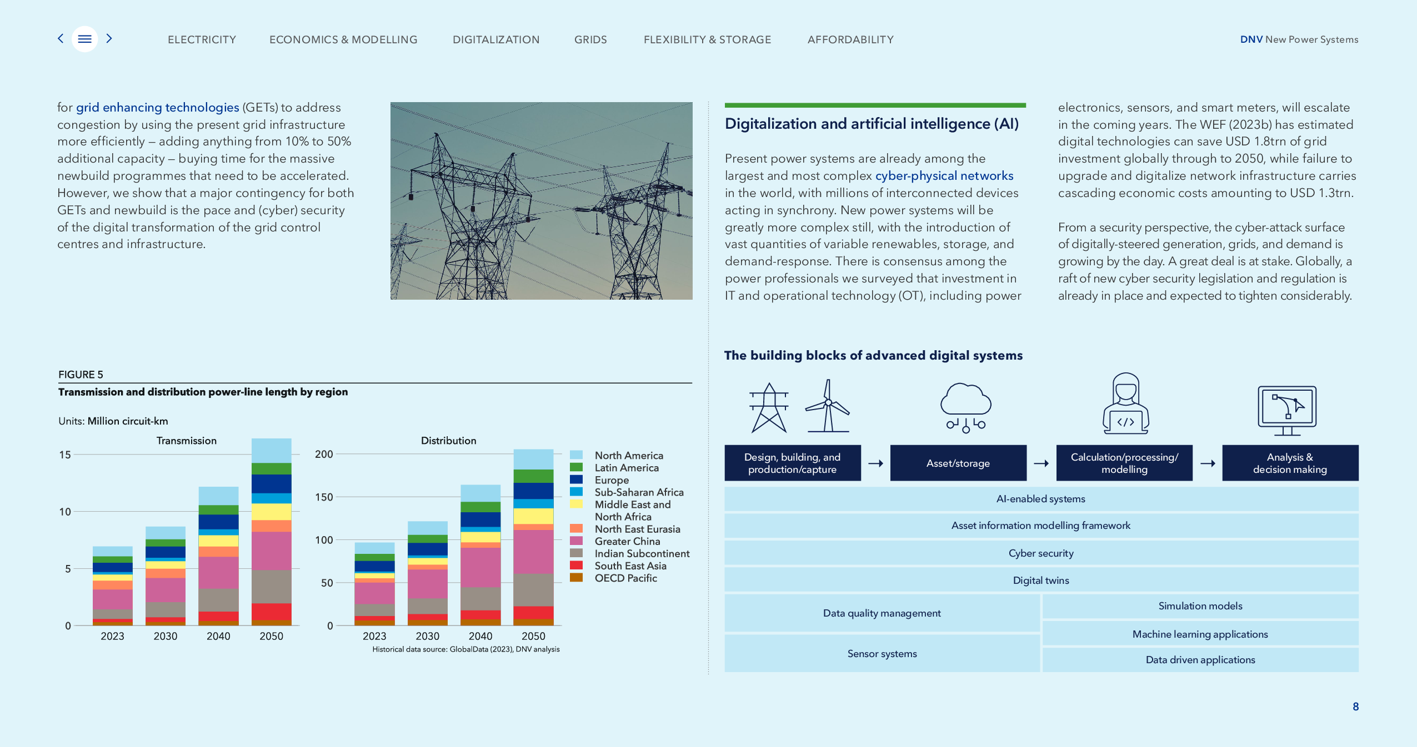Click the North East Eurasia legend swatch
This screenshot has height=747, width=1417.
click(576, 528)
